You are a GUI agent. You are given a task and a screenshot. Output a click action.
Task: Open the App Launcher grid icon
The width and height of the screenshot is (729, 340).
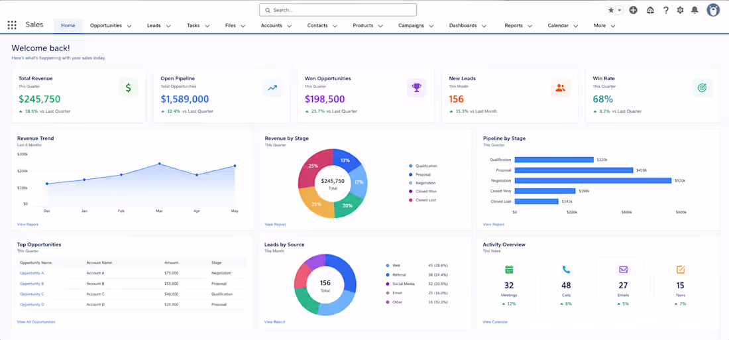(x=12, y=25)
